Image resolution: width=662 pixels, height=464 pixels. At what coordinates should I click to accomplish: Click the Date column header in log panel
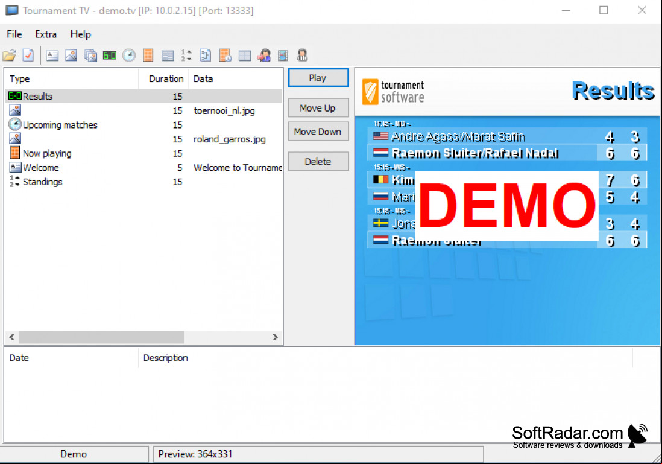pyautogui.click(x=71, y=358)
